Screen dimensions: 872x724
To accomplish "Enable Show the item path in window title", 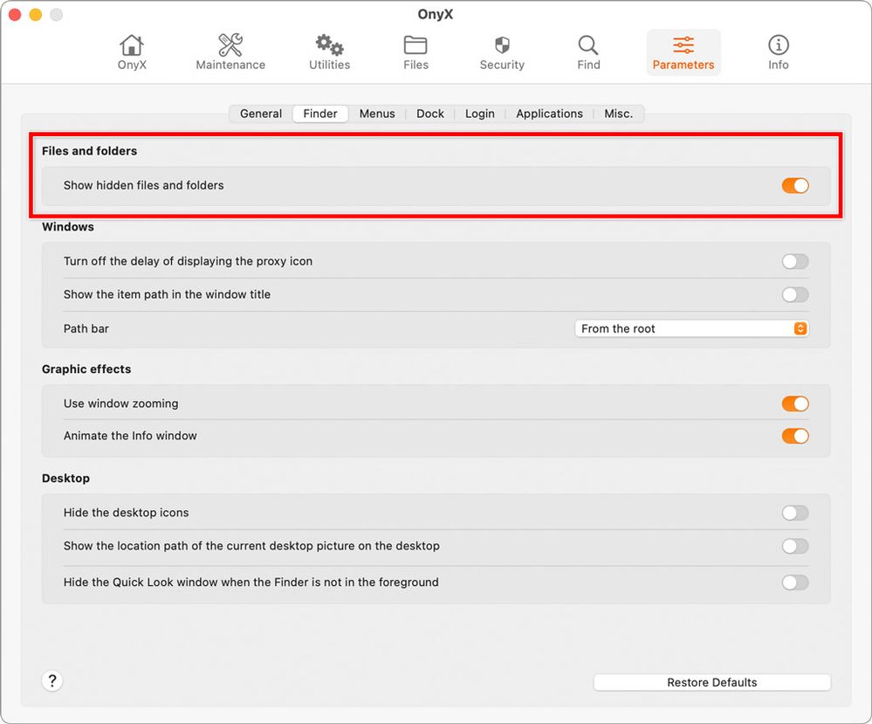I will 795,294.
